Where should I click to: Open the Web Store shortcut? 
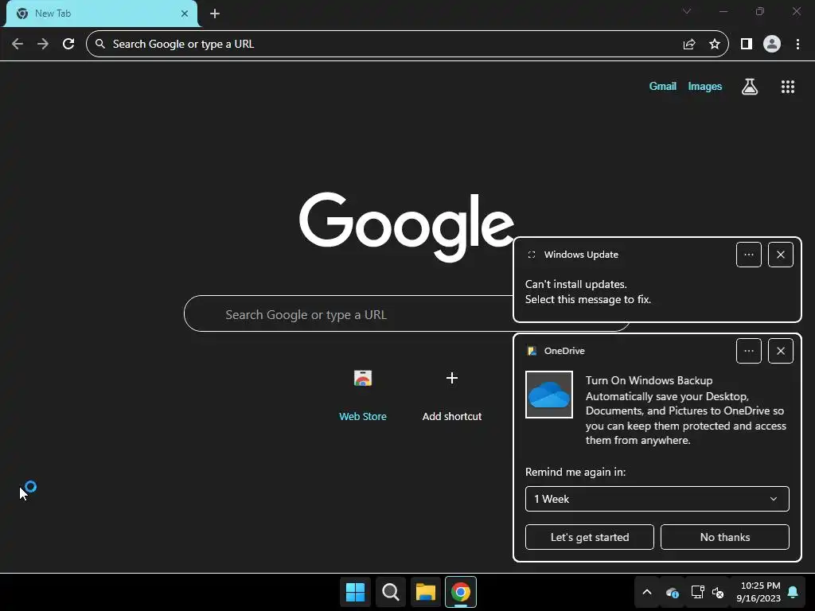click(363, 395)
